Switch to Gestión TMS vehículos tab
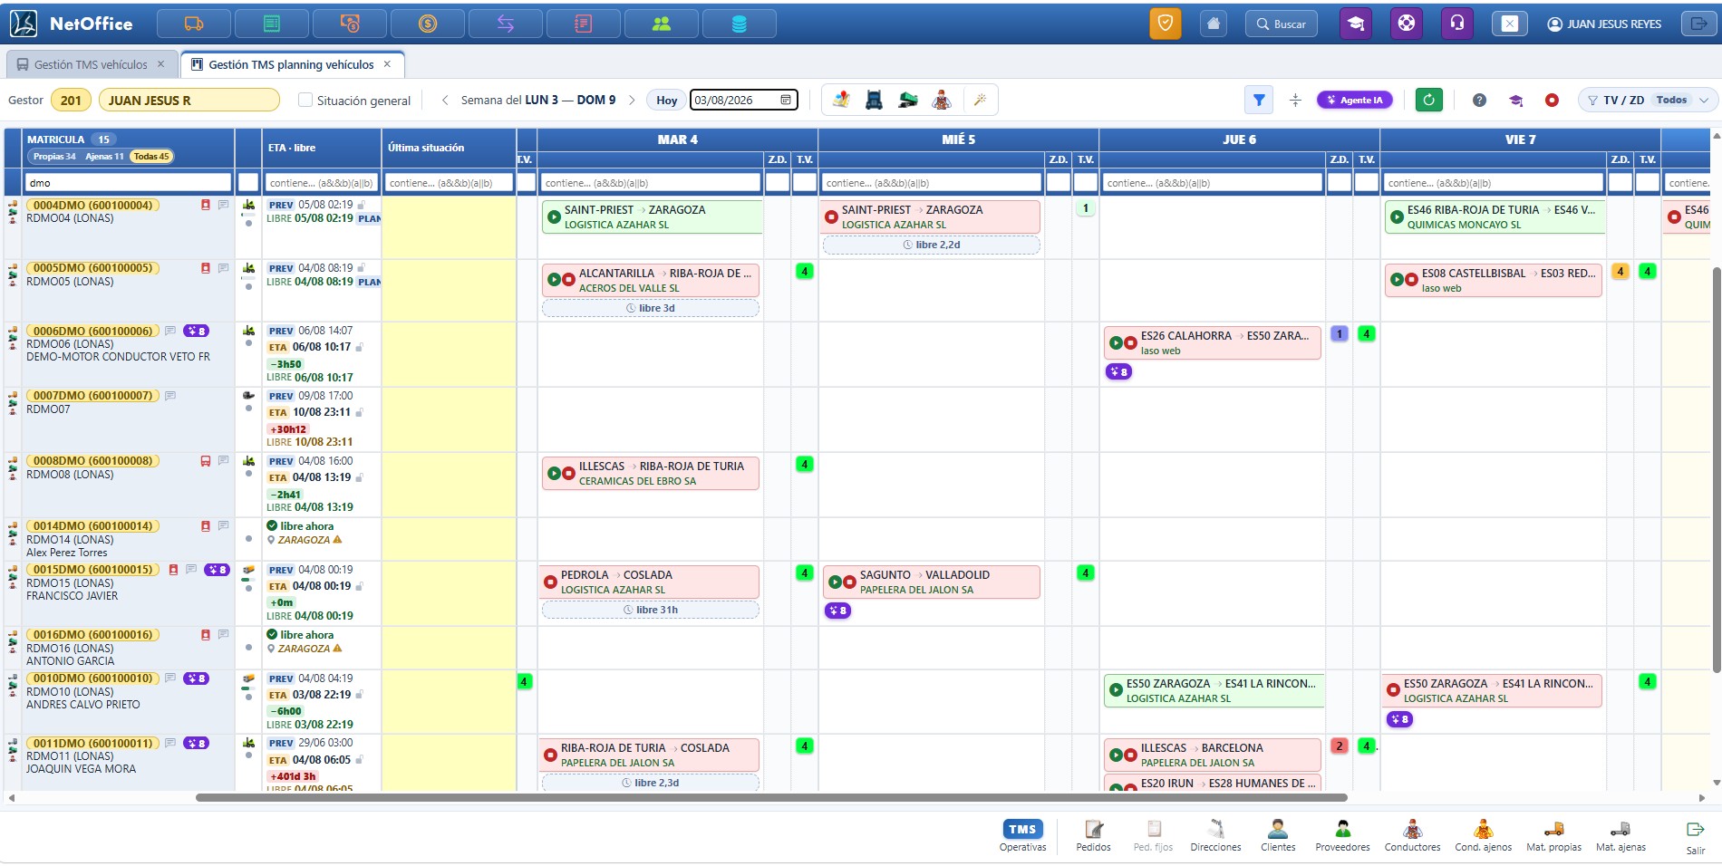 (90, 64)
